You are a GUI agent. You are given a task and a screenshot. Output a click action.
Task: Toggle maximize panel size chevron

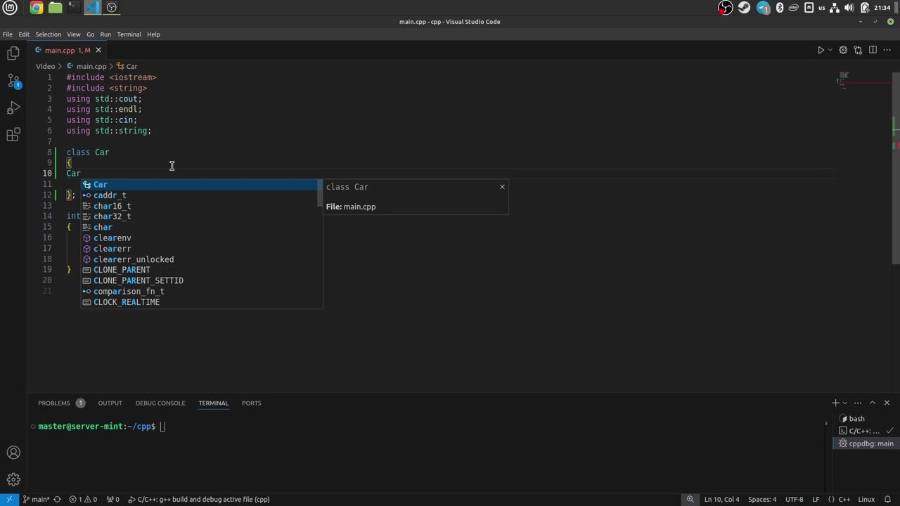coord(872,403)
